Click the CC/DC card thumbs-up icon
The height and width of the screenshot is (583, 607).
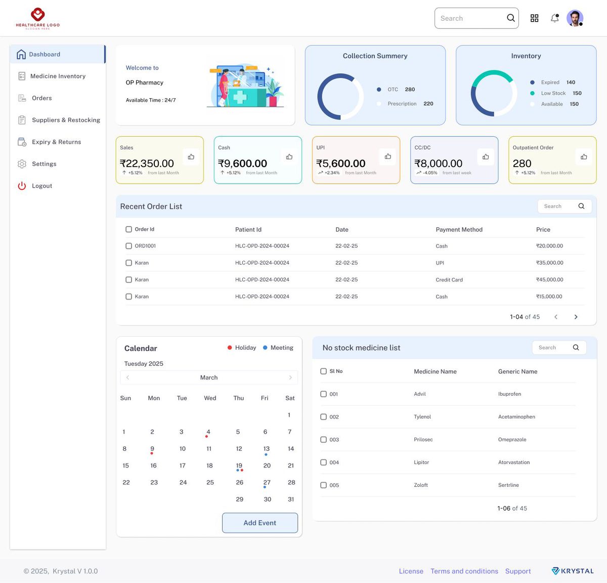[486, 157]
